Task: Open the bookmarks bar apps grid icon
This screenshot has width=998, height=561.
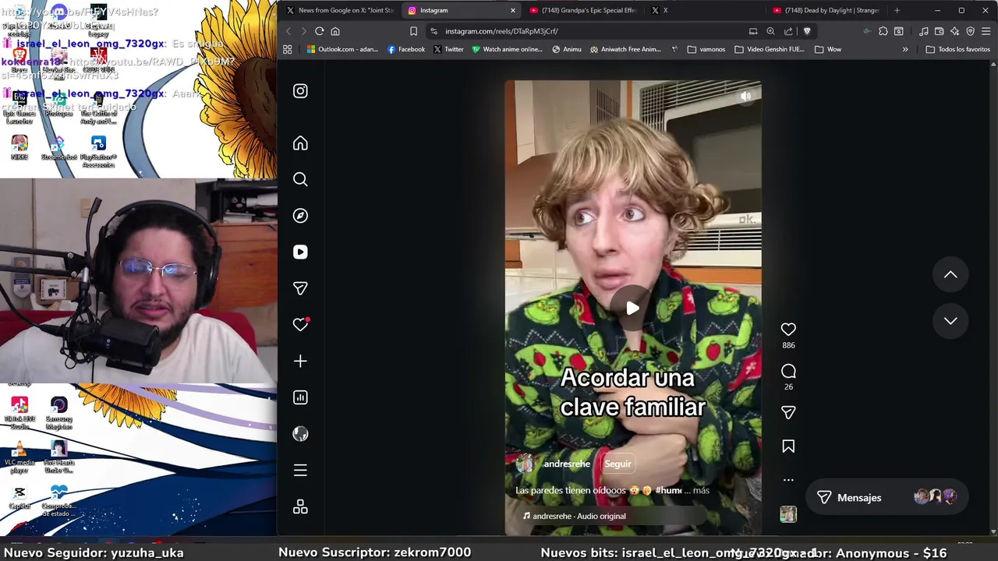Action: (x=288, y=49)
